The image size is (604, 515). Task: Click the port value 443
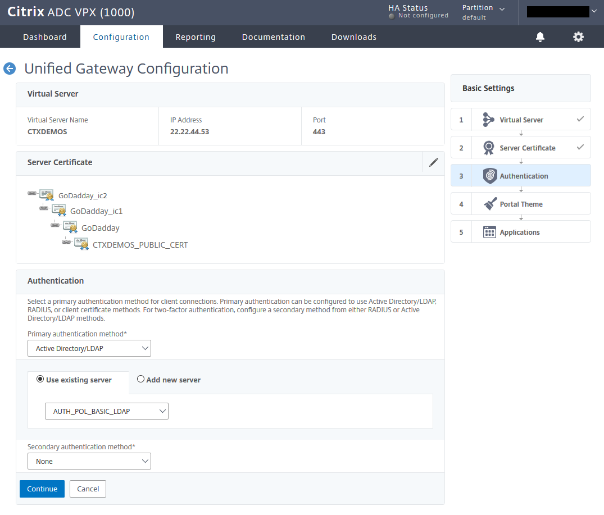click(x=319, y=131)
